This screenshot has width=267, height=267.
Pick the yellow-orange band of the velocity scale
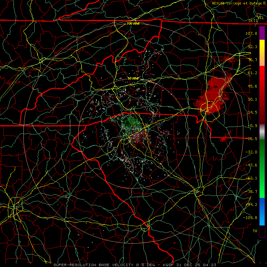click(x=262, y=53)
